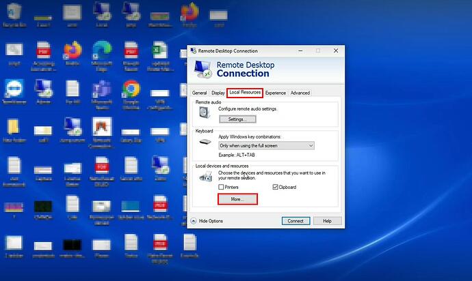Go to the Experience tab

click(x=276, y=93)
